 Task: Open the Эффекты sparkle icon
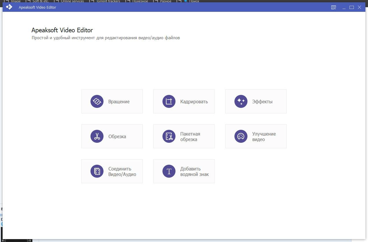241,102
